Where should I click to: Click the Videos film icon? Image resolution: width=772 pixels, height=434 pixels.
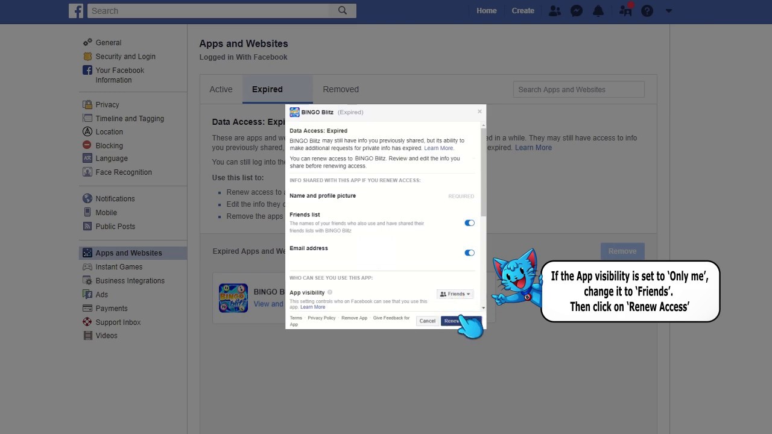pyautogui.click(x=87, y=335)
